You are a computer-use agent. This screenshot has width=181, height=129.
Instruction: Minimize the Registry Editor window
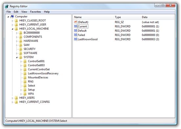tap(157, 5)
